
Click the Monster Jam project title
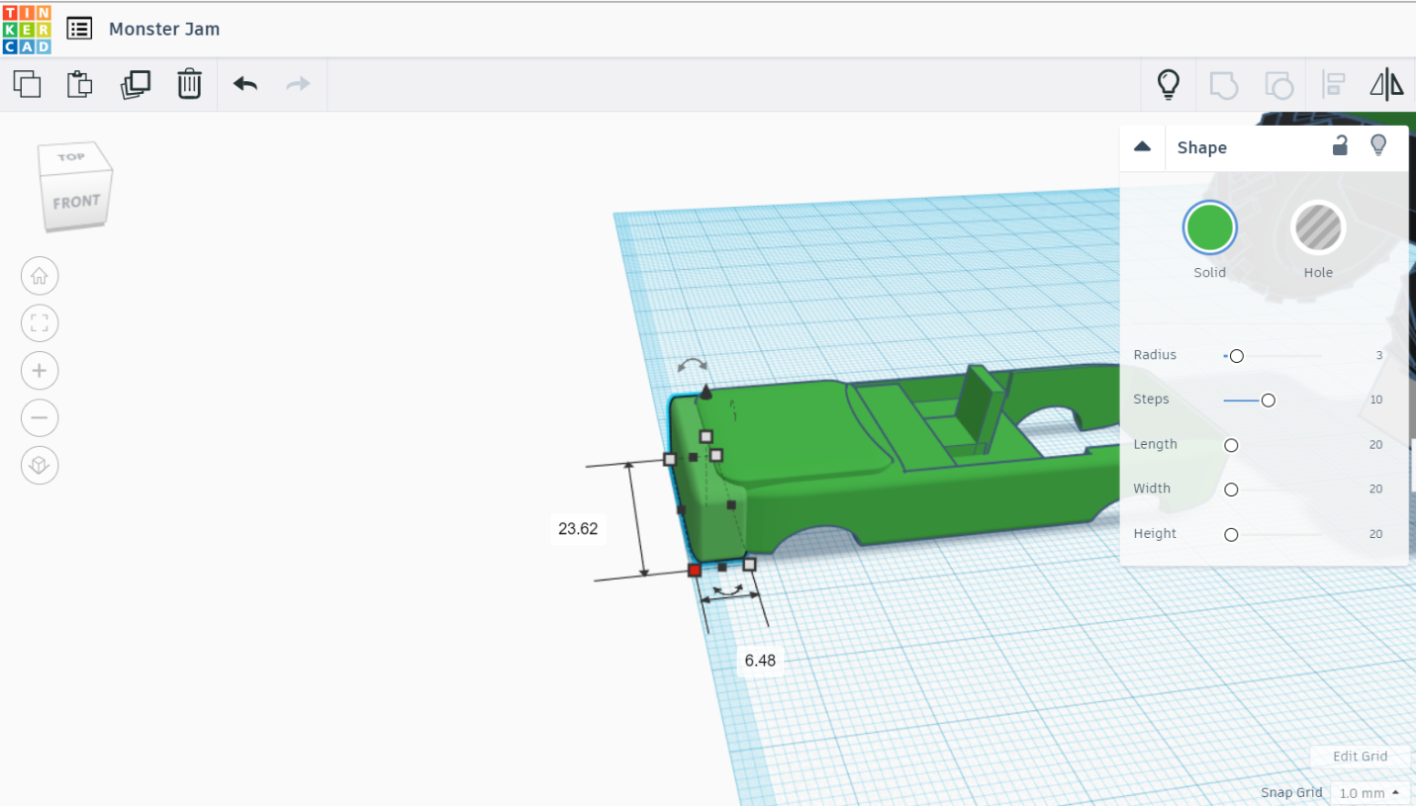[x=164, y=29]
